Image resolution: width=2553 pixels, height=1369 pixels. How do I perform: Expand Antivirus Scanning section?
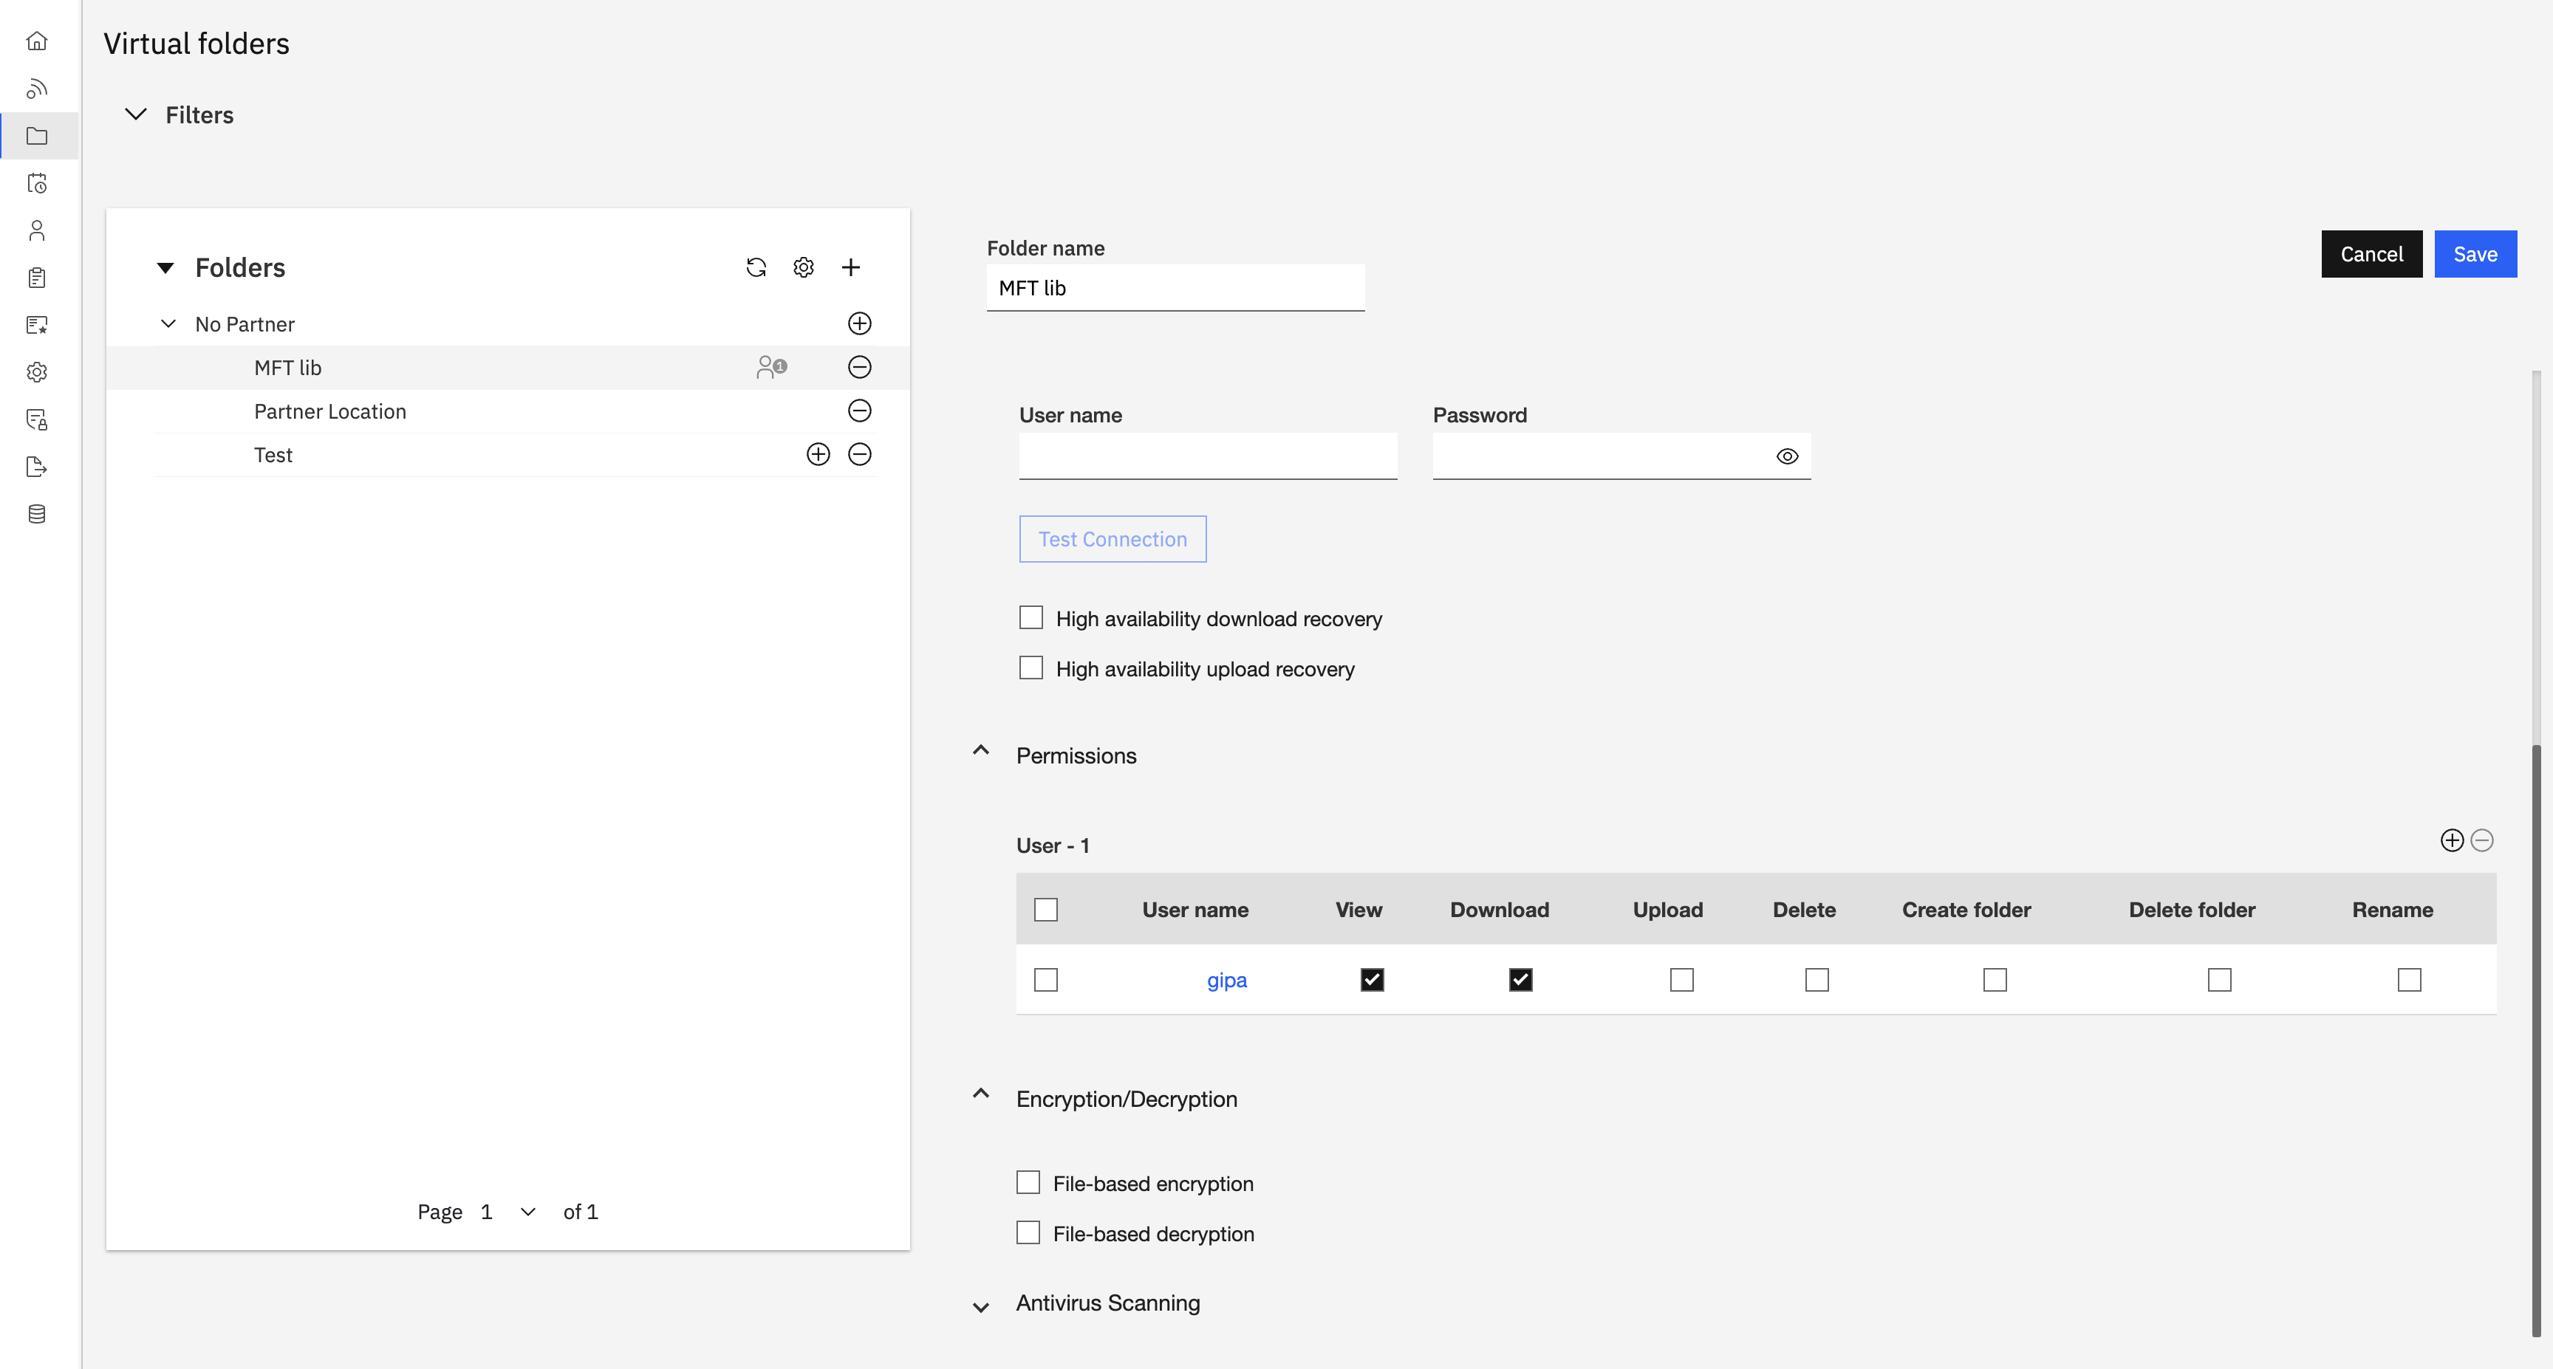tap(980, 1306)
